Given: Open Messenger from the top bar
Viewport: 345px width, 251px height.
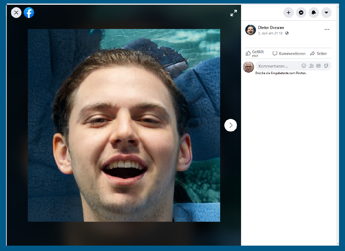Looking at the screenshot, I should (301, 13).
